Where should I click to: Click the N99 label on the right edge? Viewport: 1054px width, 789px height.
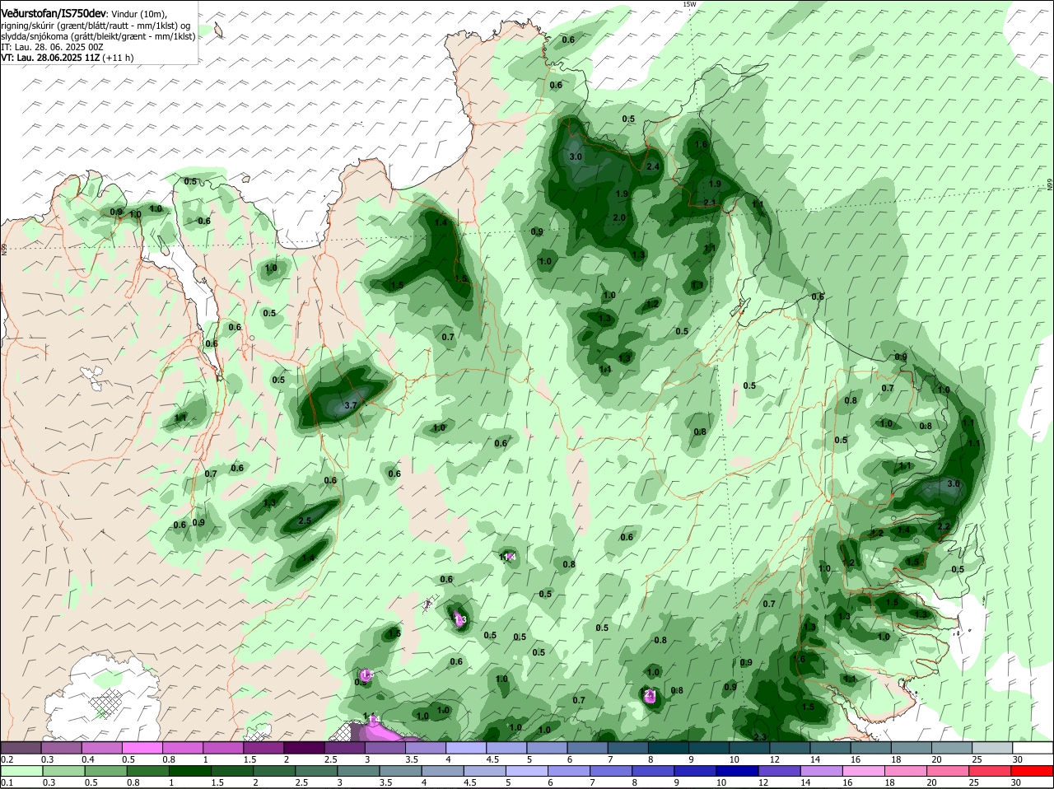(x=1050, y=186)
